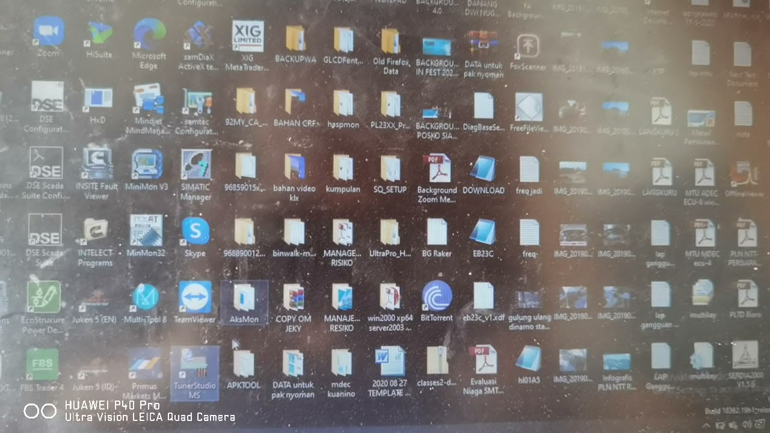This screenshot has height=433, width=770.
Task: Open the HxD hex editor shortcut
Action: click(97, 105)
